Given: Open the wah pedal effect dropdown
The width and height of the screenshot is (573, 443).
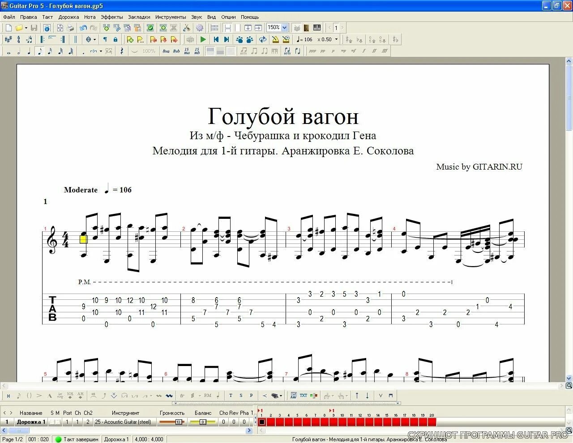Looking at the screenshot, I should [281, 396].
